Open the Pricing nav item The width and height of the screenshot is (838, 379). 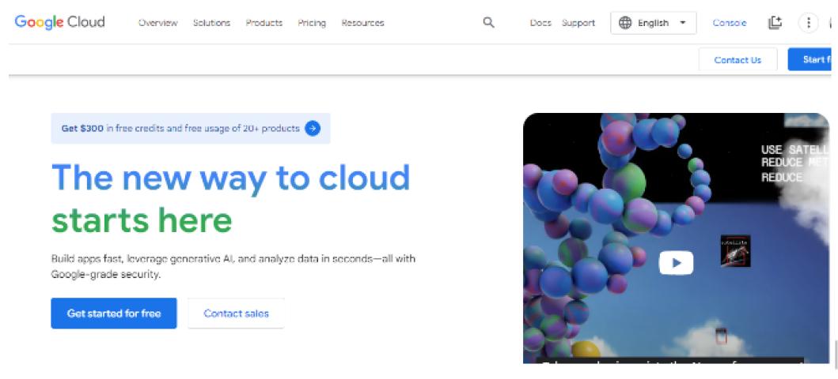point(312,23)
